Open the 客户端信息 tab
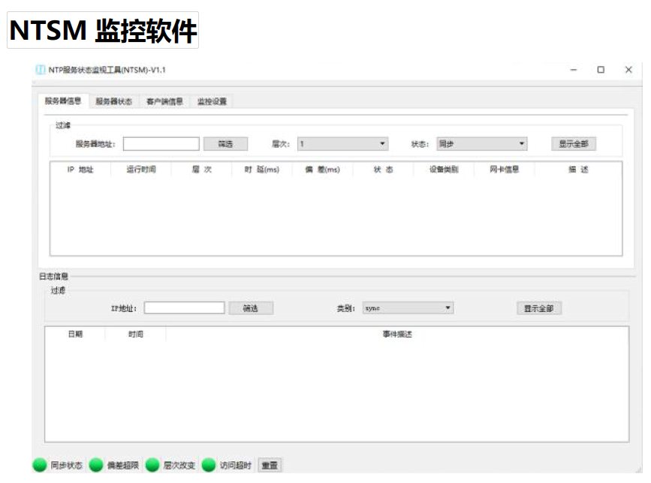Image resolution: width=651 pixels, height=483 pixels. 164,101
